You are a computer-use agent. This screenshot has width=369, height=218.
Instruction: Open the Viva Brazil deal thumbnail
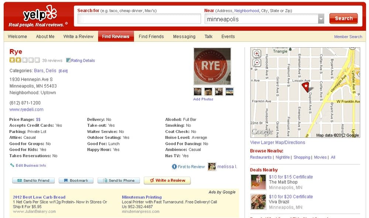(x=258, y=202)
